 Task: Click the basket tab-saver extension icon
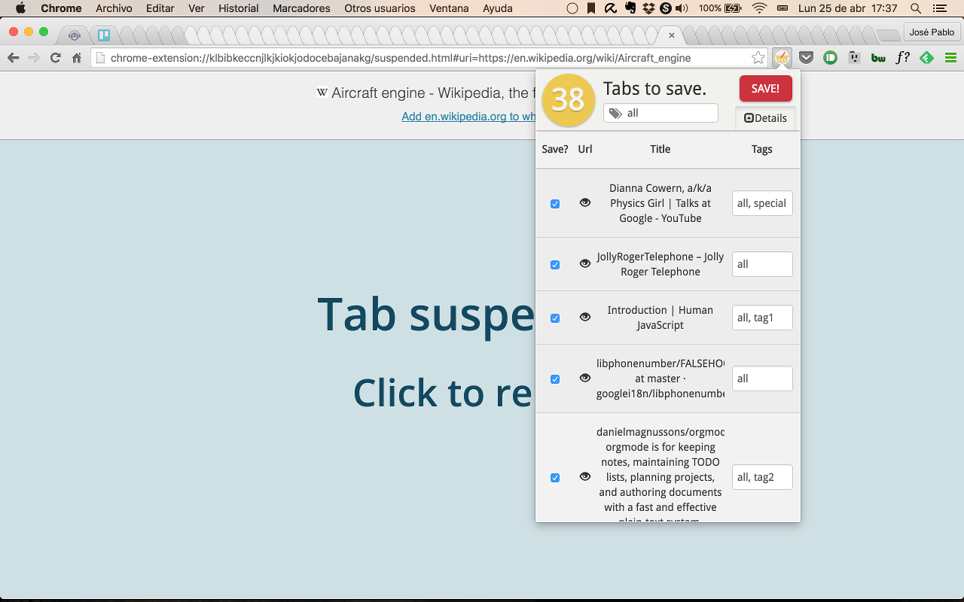tap(782, 58)
